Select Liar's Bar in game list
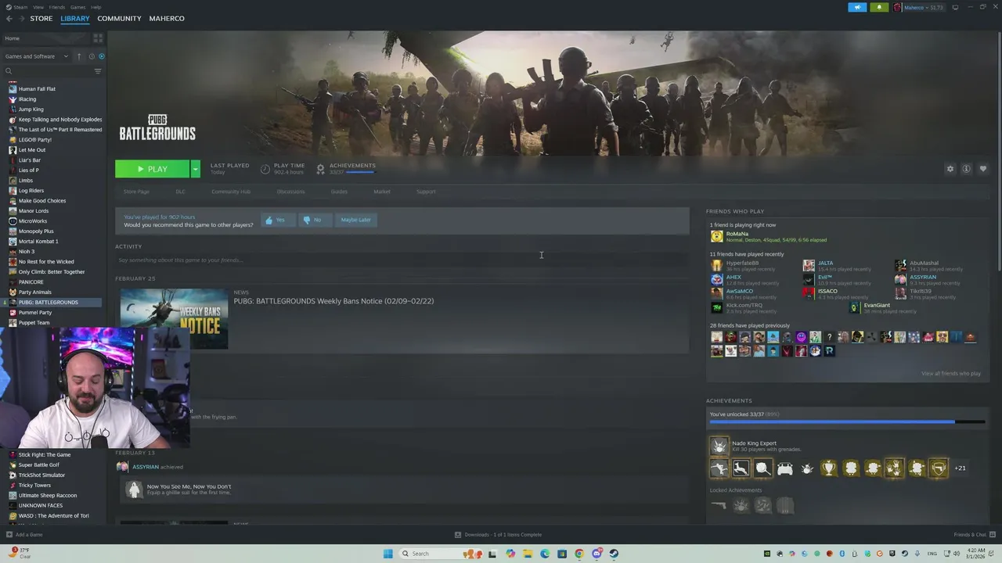 pos(30,160)
